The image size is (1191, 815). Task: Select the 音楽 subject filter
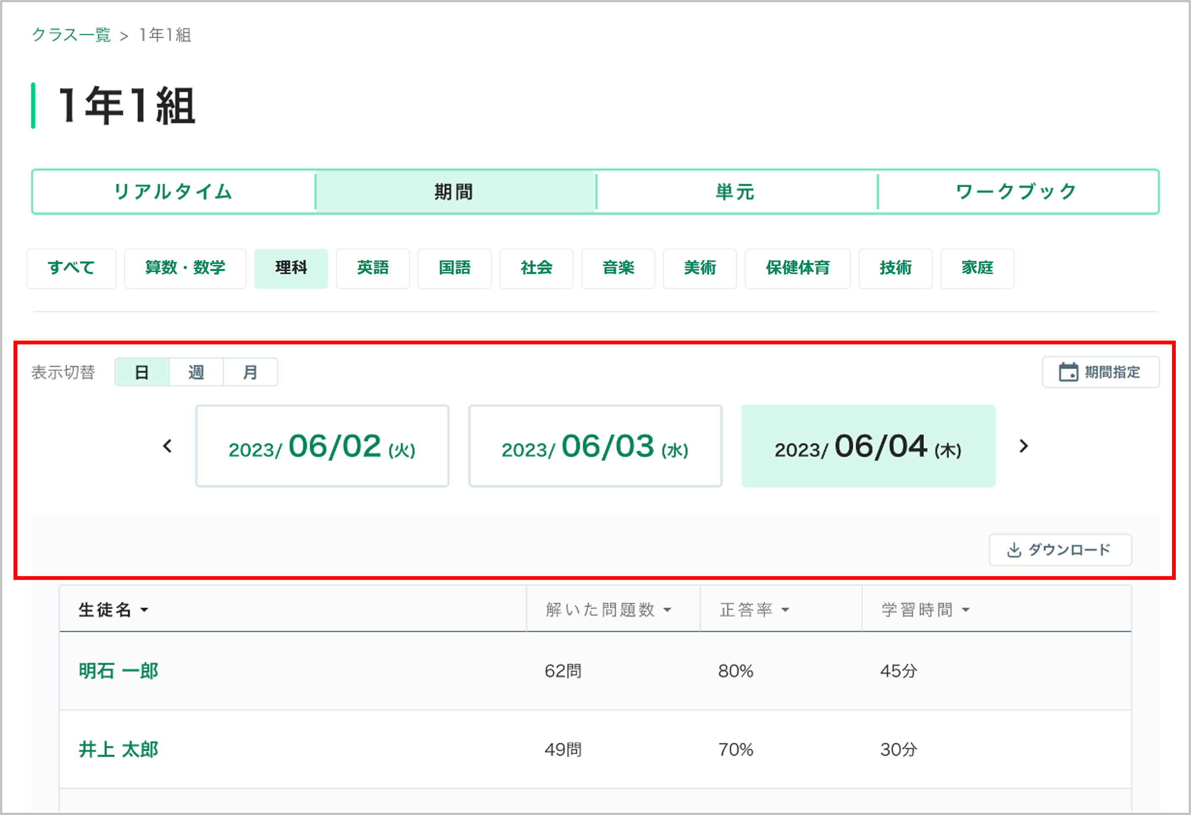(618, 268)
